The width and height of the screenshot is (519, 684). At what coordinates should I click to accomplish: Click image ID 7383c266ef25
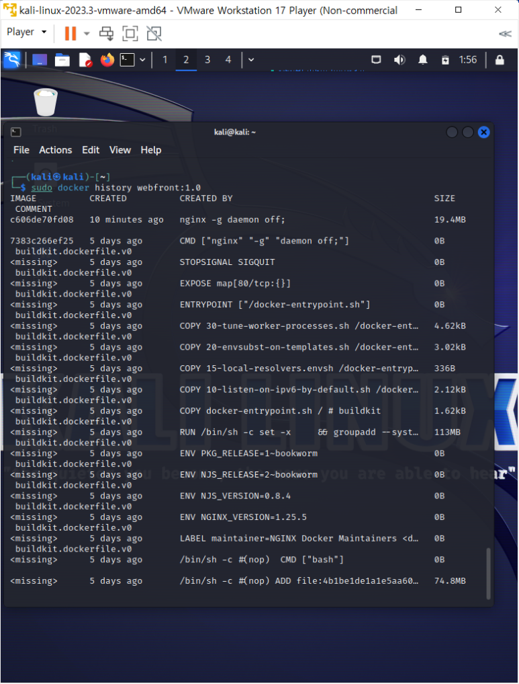pyautogui.click(x=42, y=241)
